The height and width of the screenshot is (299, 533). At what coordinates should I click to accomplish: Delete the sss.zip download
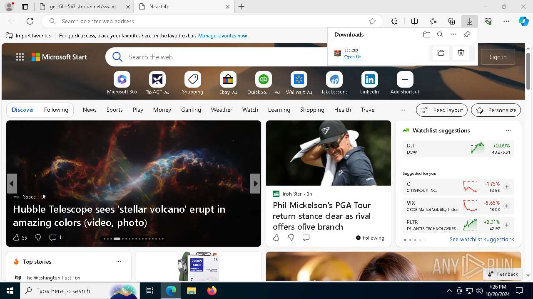tap(461, 53)
